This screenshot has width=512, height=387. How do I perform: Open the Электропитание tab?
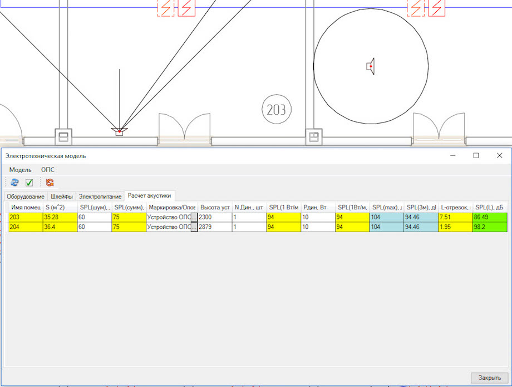100,197
